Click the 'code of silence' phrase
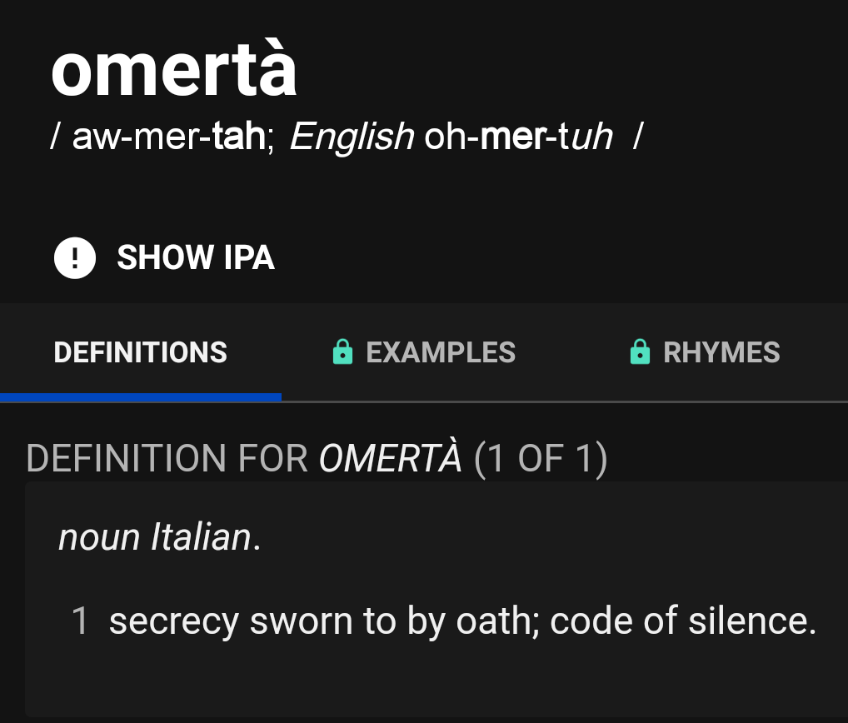The height and width of the screenshot is (723, 848). (x=683, y=621)
